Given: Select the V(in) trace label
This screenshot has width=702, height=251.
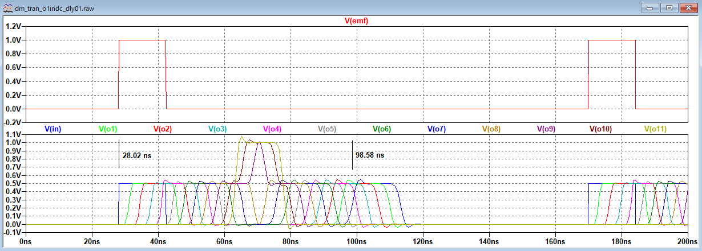Looking at the screenshot, I should [x=53, y=129].
